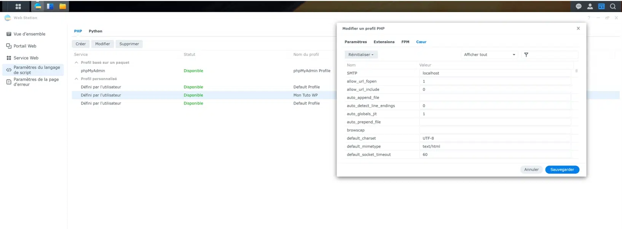Click the filter funnel icon

click(x=526, y=55)
